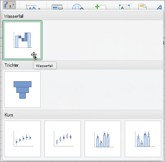Screen dimensions: 165x162
Task: Open the sparklines chart icon
Action: tap(31, 7)
